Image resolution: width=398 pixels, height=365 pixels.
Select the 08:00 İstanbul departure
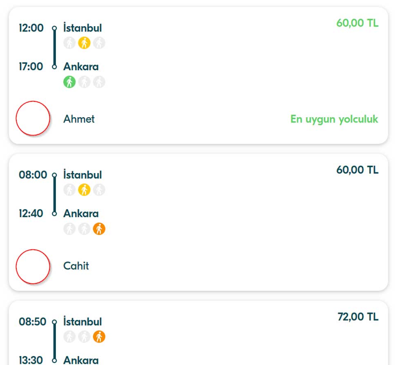[x=82, y=175]
